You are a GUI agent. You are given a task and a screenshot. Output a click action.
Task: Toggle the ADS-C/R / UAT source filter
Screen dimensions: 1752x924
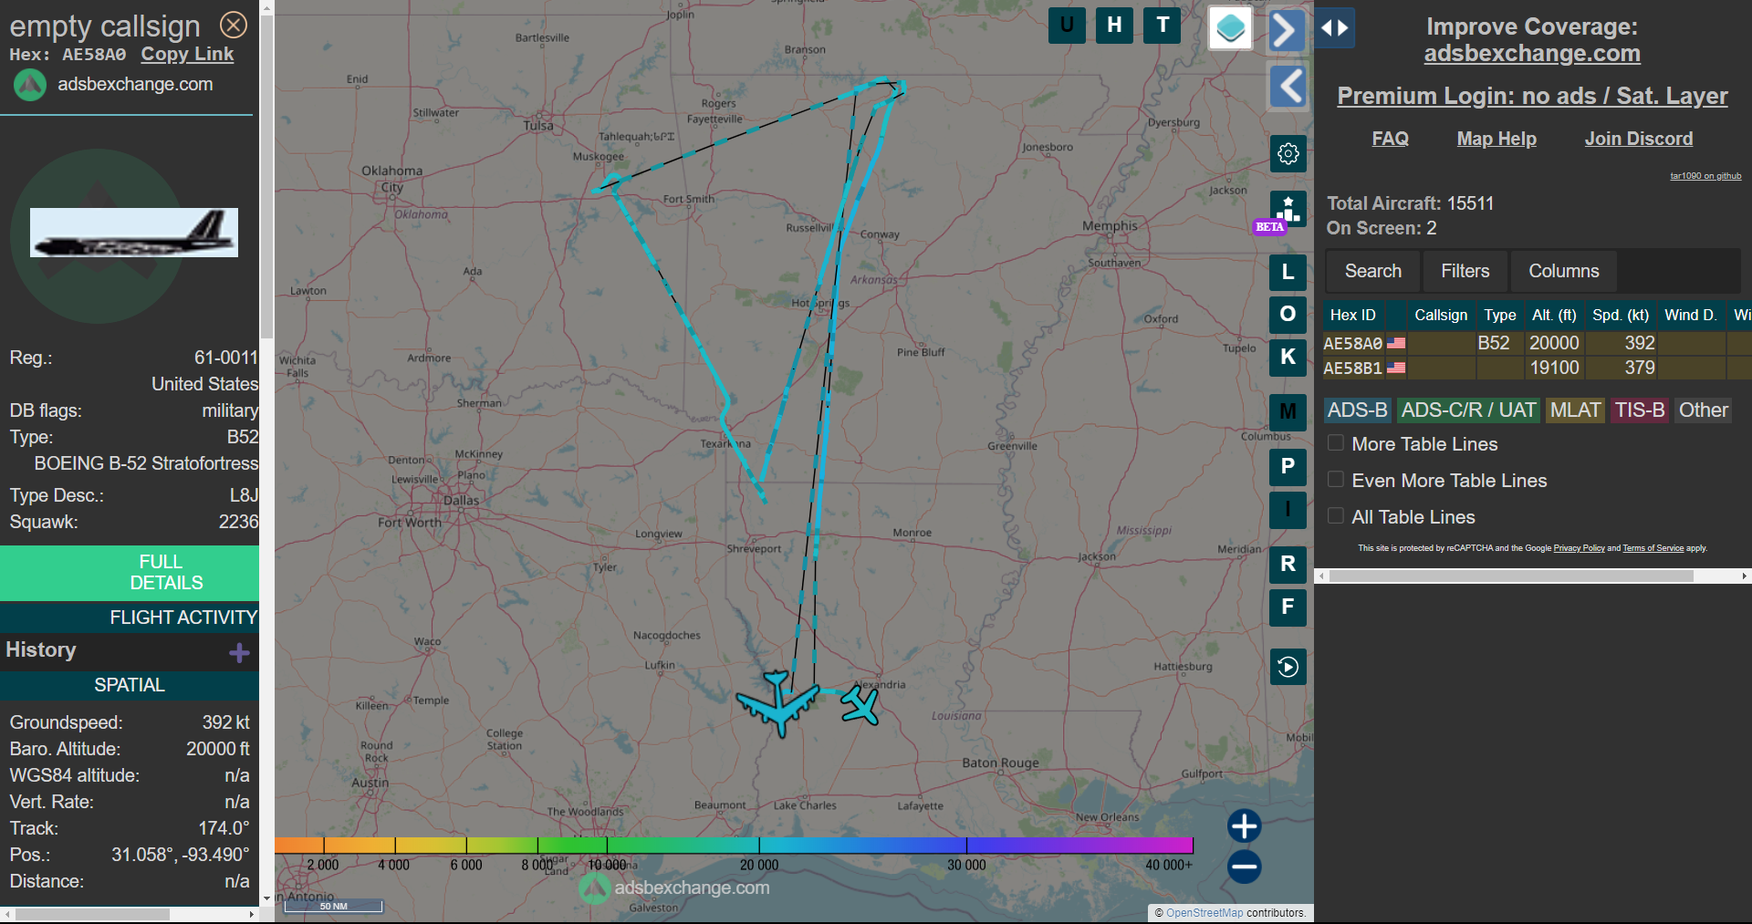[x=1468, y=410]
